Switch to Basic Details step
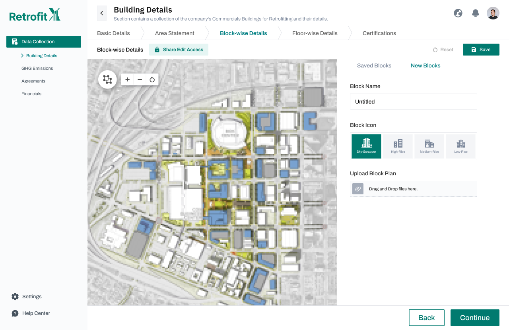This screenshot has height=330, width=509. (x=113, y=33)
